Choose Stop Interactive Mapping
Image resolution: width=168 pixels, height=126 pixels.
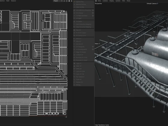tap(84, 27)
